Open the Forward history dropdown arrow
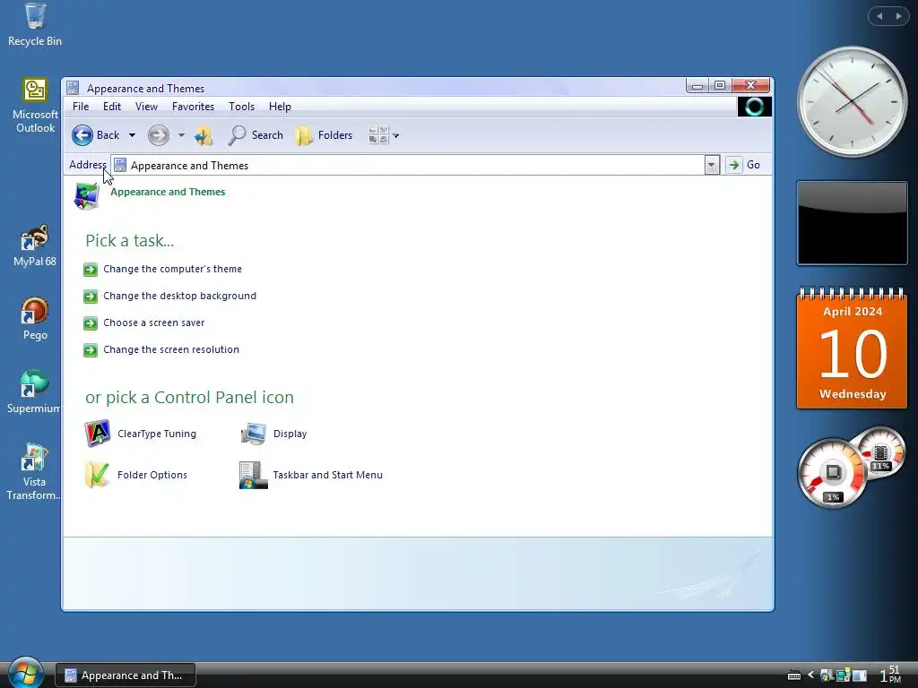 pyautogui.click(x=181, y=135)
